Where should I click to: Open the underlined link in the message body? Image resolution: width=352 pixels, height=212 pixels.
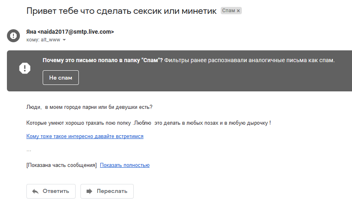(85, 136)
